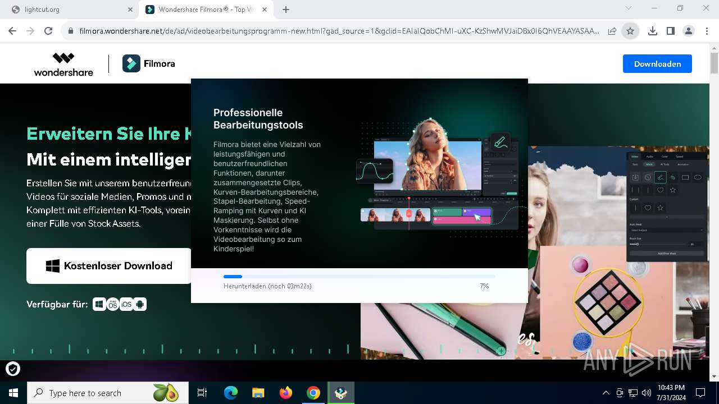Click the Android platform icon
The image size is (719, 404).
point(140,304)
